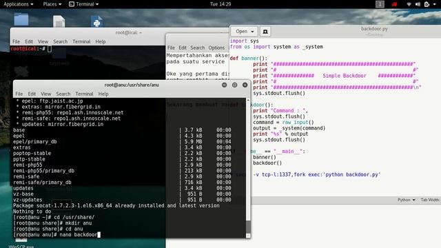Click the backdoor.py title in gedit header
Image resolution: width=441 pixels, height=248 pixels.
[x=374, y=29]
